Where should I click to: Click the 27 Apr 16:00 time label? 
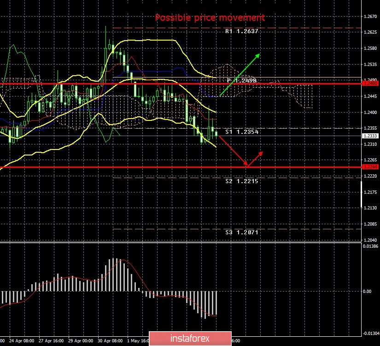pos(51,341)
